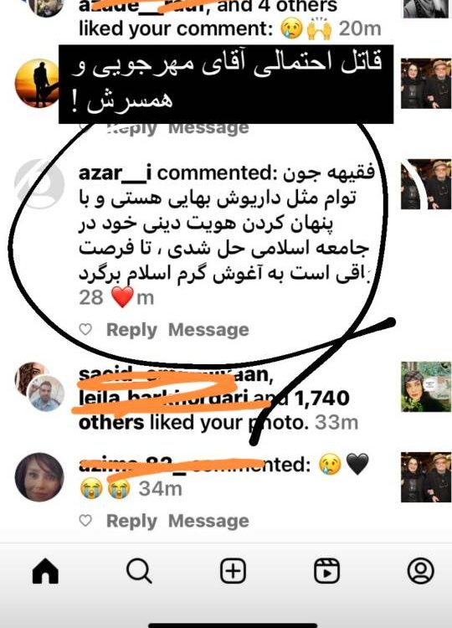Open post thumbnail beside the black text overlay
This screenshot has width=452, height=628.
426,83
